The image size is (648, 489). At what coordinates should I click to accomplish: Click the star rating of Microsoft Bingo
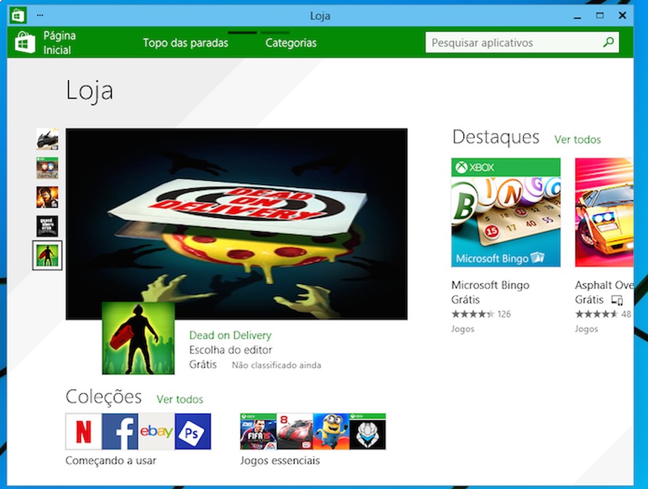point(472,314)
